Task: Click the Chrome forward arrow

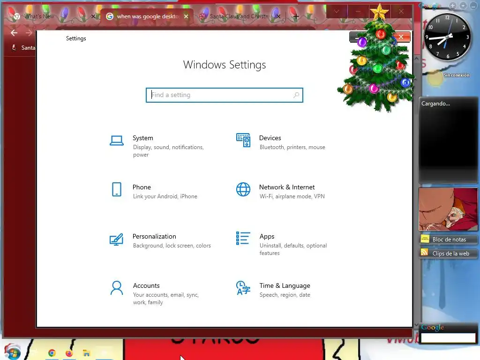Action: click(x=29, y=33)
